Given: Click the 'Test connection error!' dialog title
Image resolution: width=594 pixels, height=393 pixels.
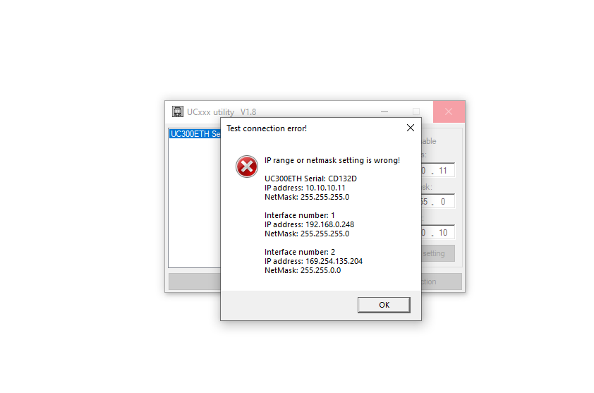Looking at the screenshot, I should (267, 128).
